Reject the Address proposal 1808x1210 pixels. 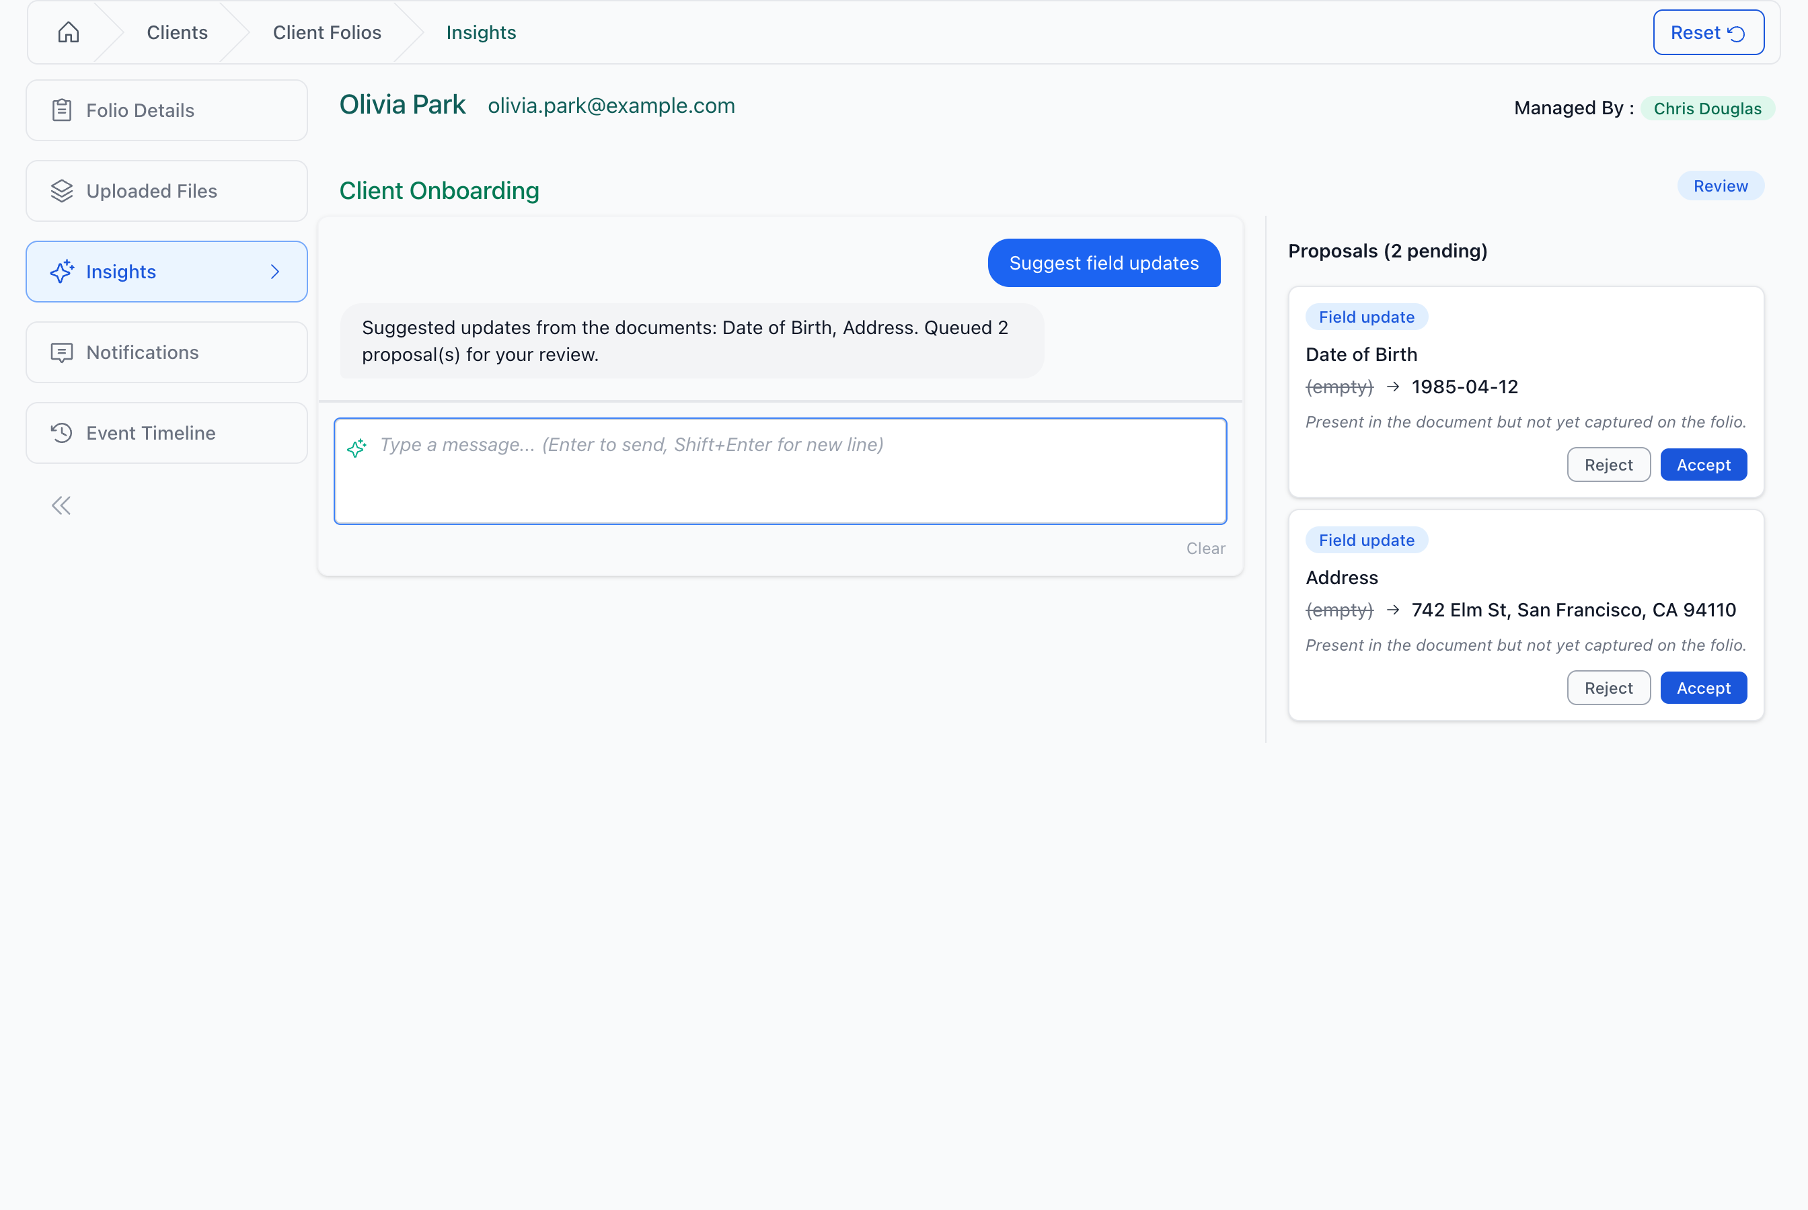1608,688
